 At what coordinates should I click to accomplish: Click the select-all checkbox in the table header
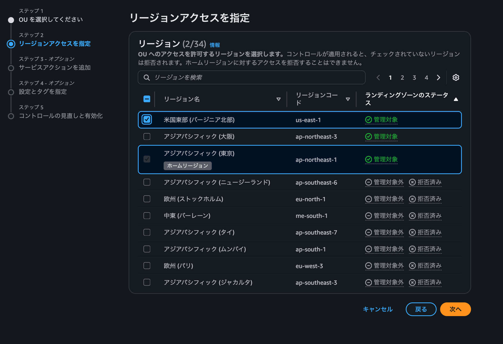[x=147, y=99]
